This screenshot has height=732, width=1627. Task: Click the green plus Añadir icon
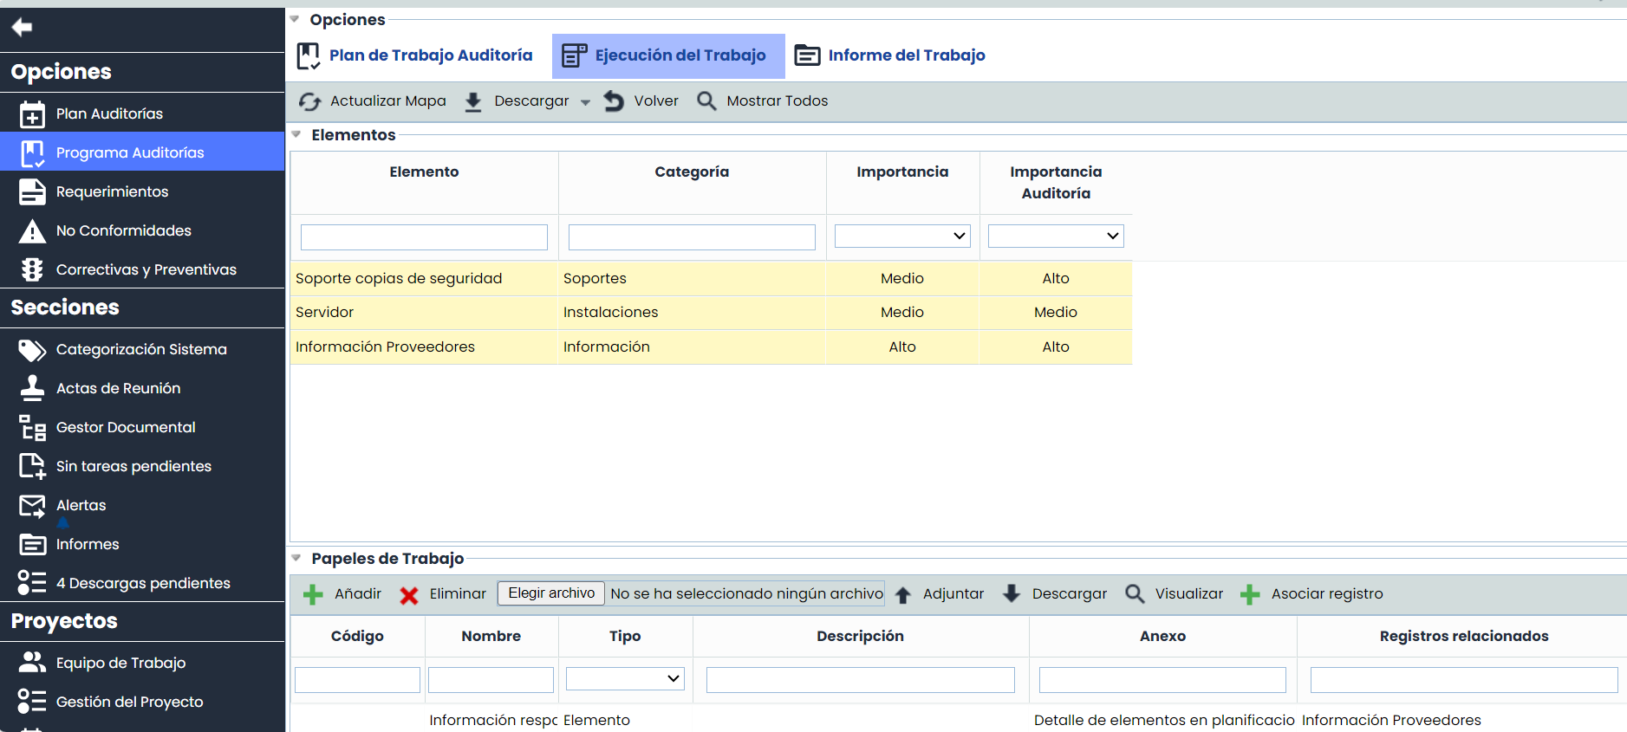pos(313,594)
